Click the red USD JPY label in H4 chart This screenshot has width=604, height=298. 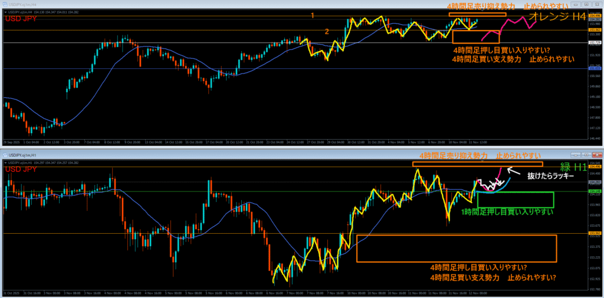tap(21, 19)
